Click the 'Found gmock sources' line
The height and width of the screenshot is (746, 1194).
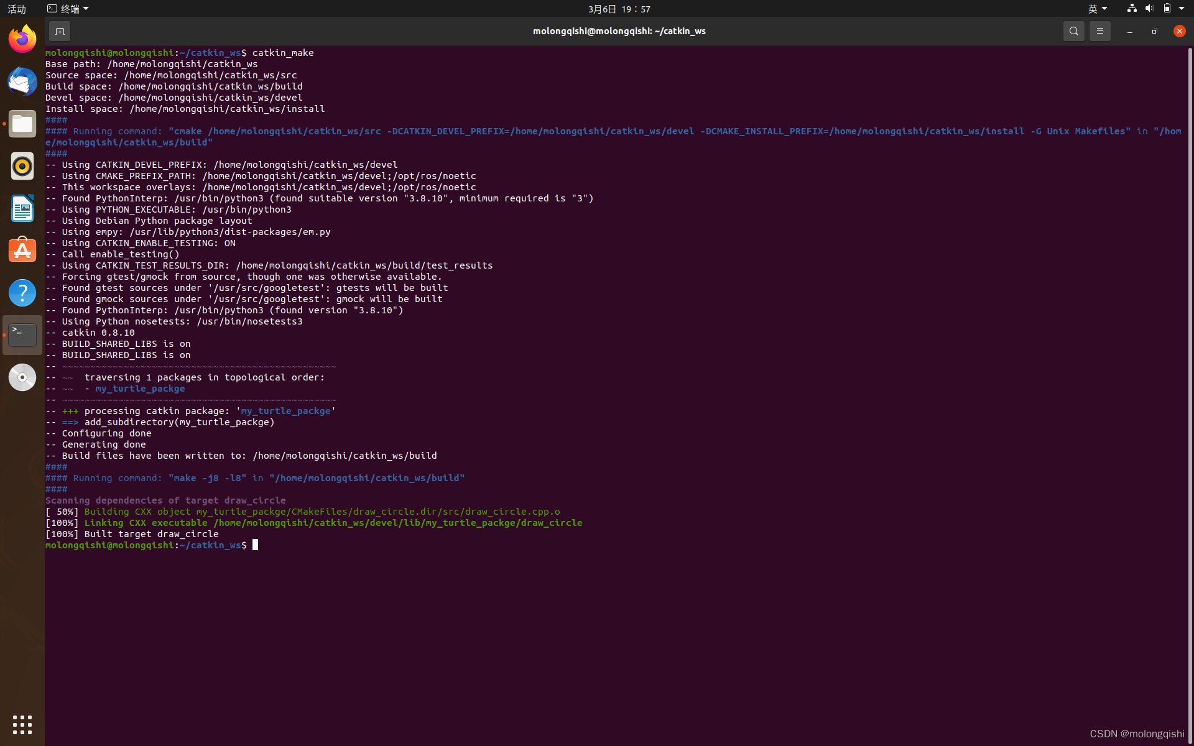pos(244,299)
